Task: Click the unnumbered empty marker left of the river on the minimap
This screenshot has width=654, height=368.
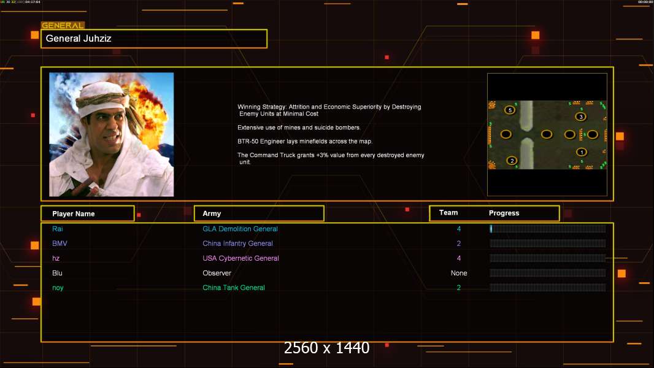Action: click(506, 134)
